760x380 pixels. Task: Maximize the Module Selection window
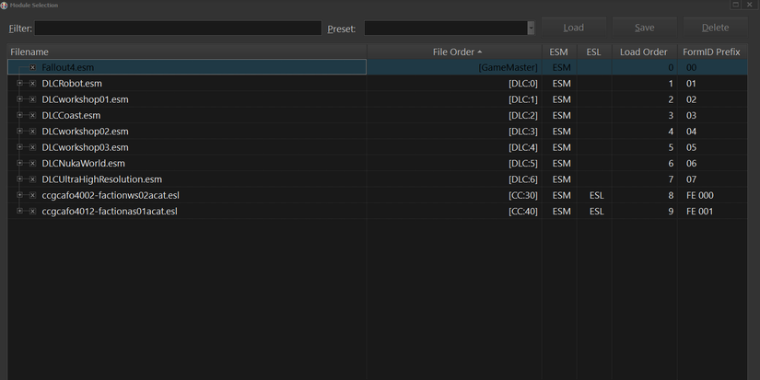coord(735,5)
